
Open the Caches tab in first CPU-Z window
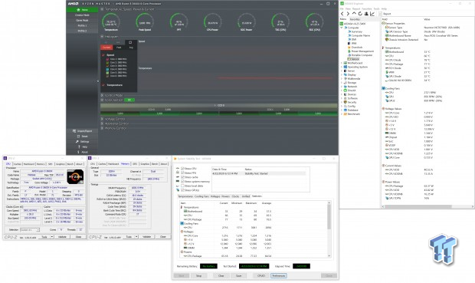18,164
